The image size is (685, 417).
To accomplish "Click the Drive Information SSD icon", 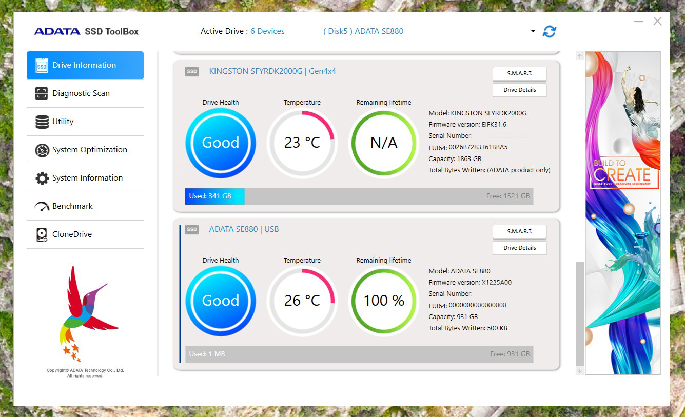I will tap(42, 65).
